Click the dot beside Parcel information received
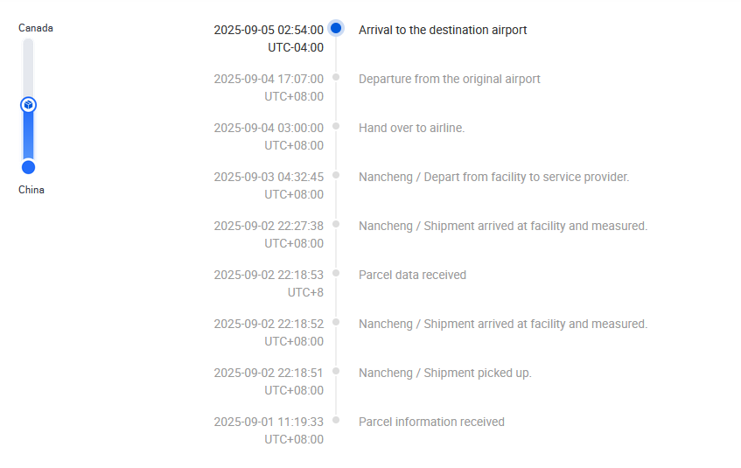The width and height of the screenshot is (741, 468). pyautogui.click(x=336, y=420)
